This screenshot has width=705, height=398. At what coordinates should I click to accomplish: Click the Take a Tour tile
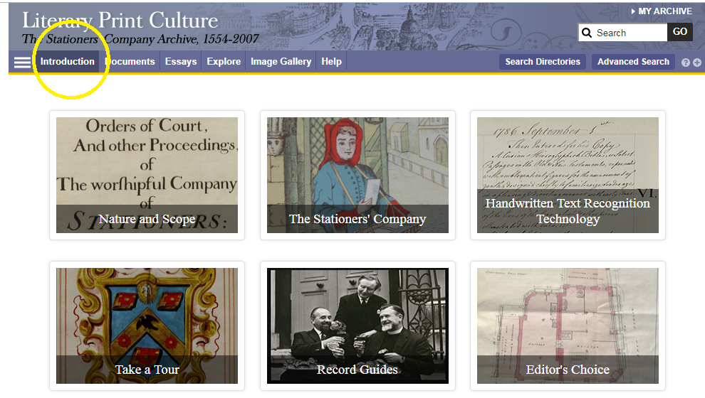[x=147, y=326]
